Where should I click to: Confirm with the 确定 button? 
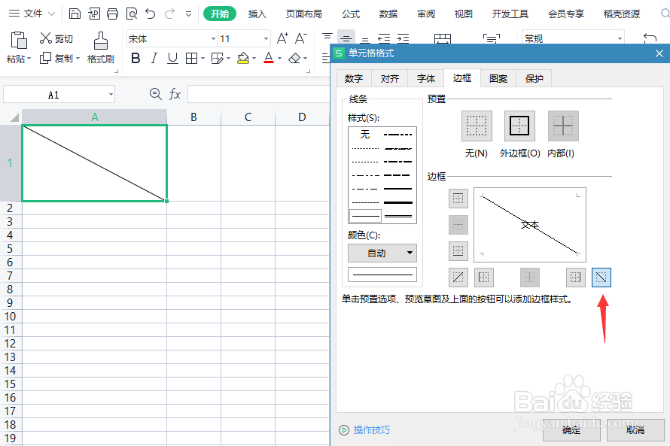[x=571, y=431]
